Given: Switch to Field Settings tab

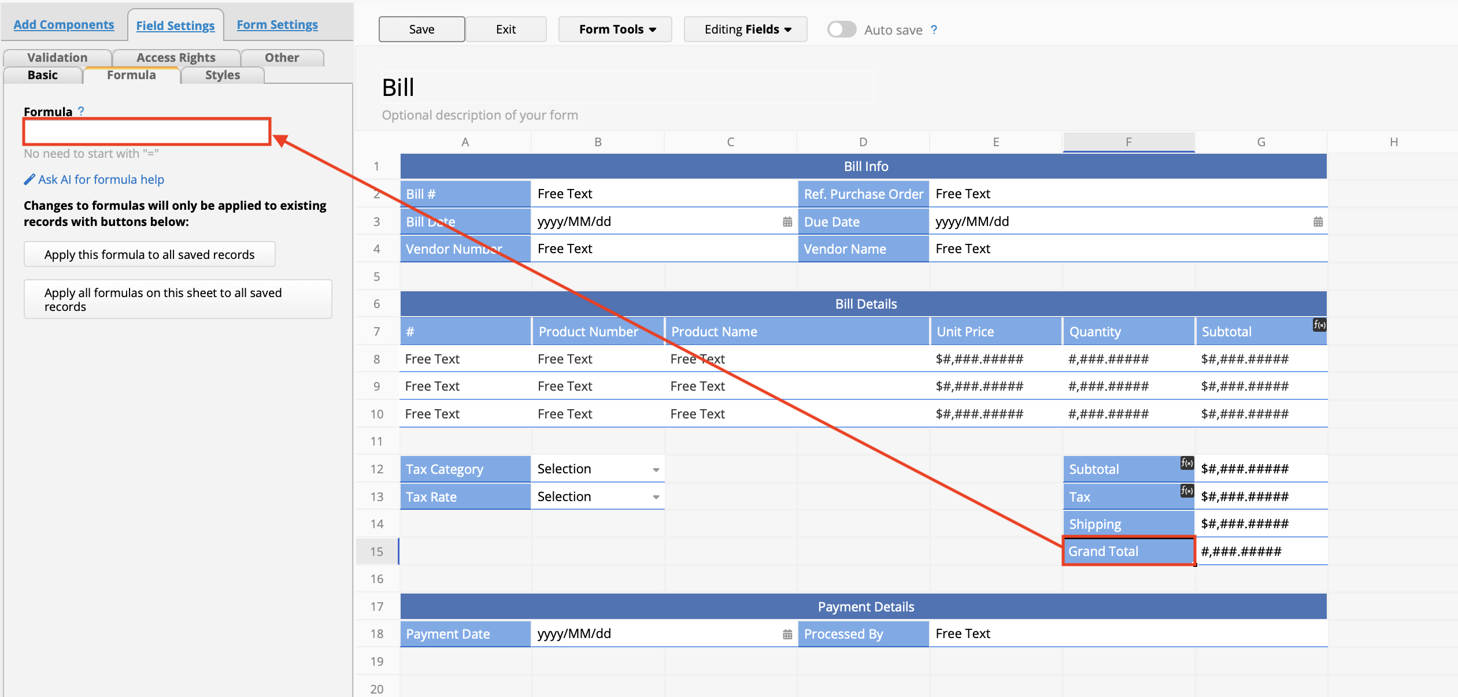Looking at the screenshot, I should (175, 25).
